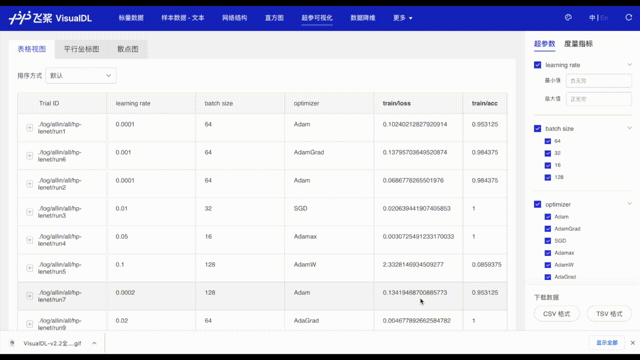Expand row details for run1

29,128
